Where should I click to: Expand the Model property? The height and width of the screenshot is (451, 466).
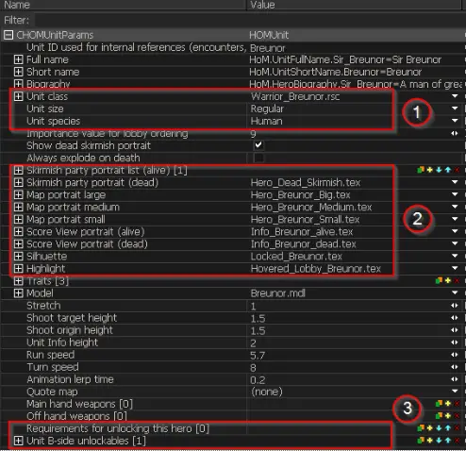(x=19, y=293)
